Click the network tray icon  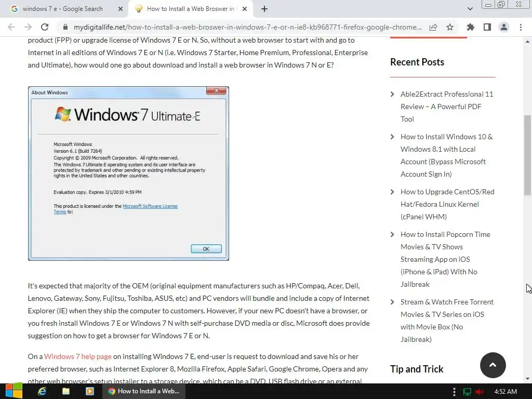(467, 392)
